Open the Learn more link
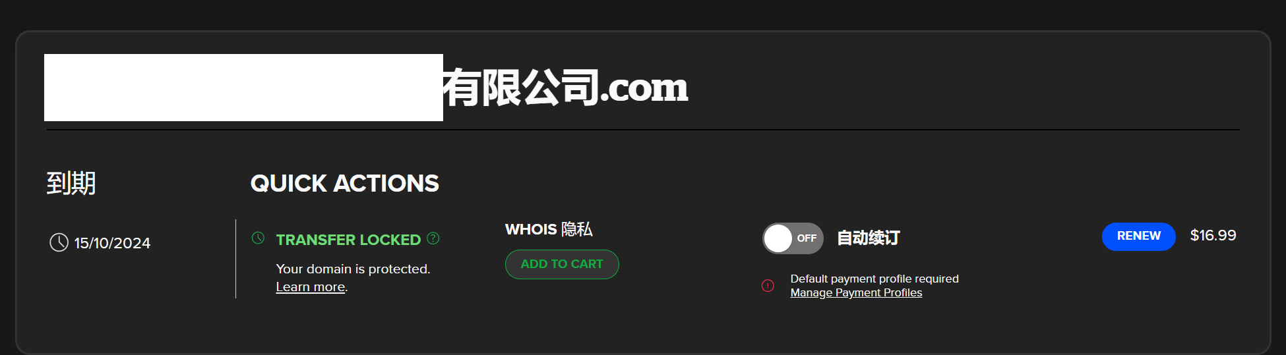Screen dimensions: 1286x355 [311, 287]
